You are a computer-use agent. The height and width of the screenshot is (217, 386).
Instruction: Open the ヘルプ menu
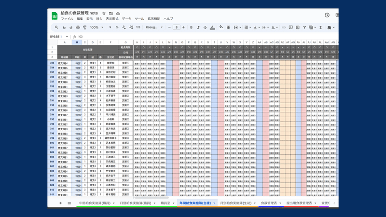tap(168, 19)
